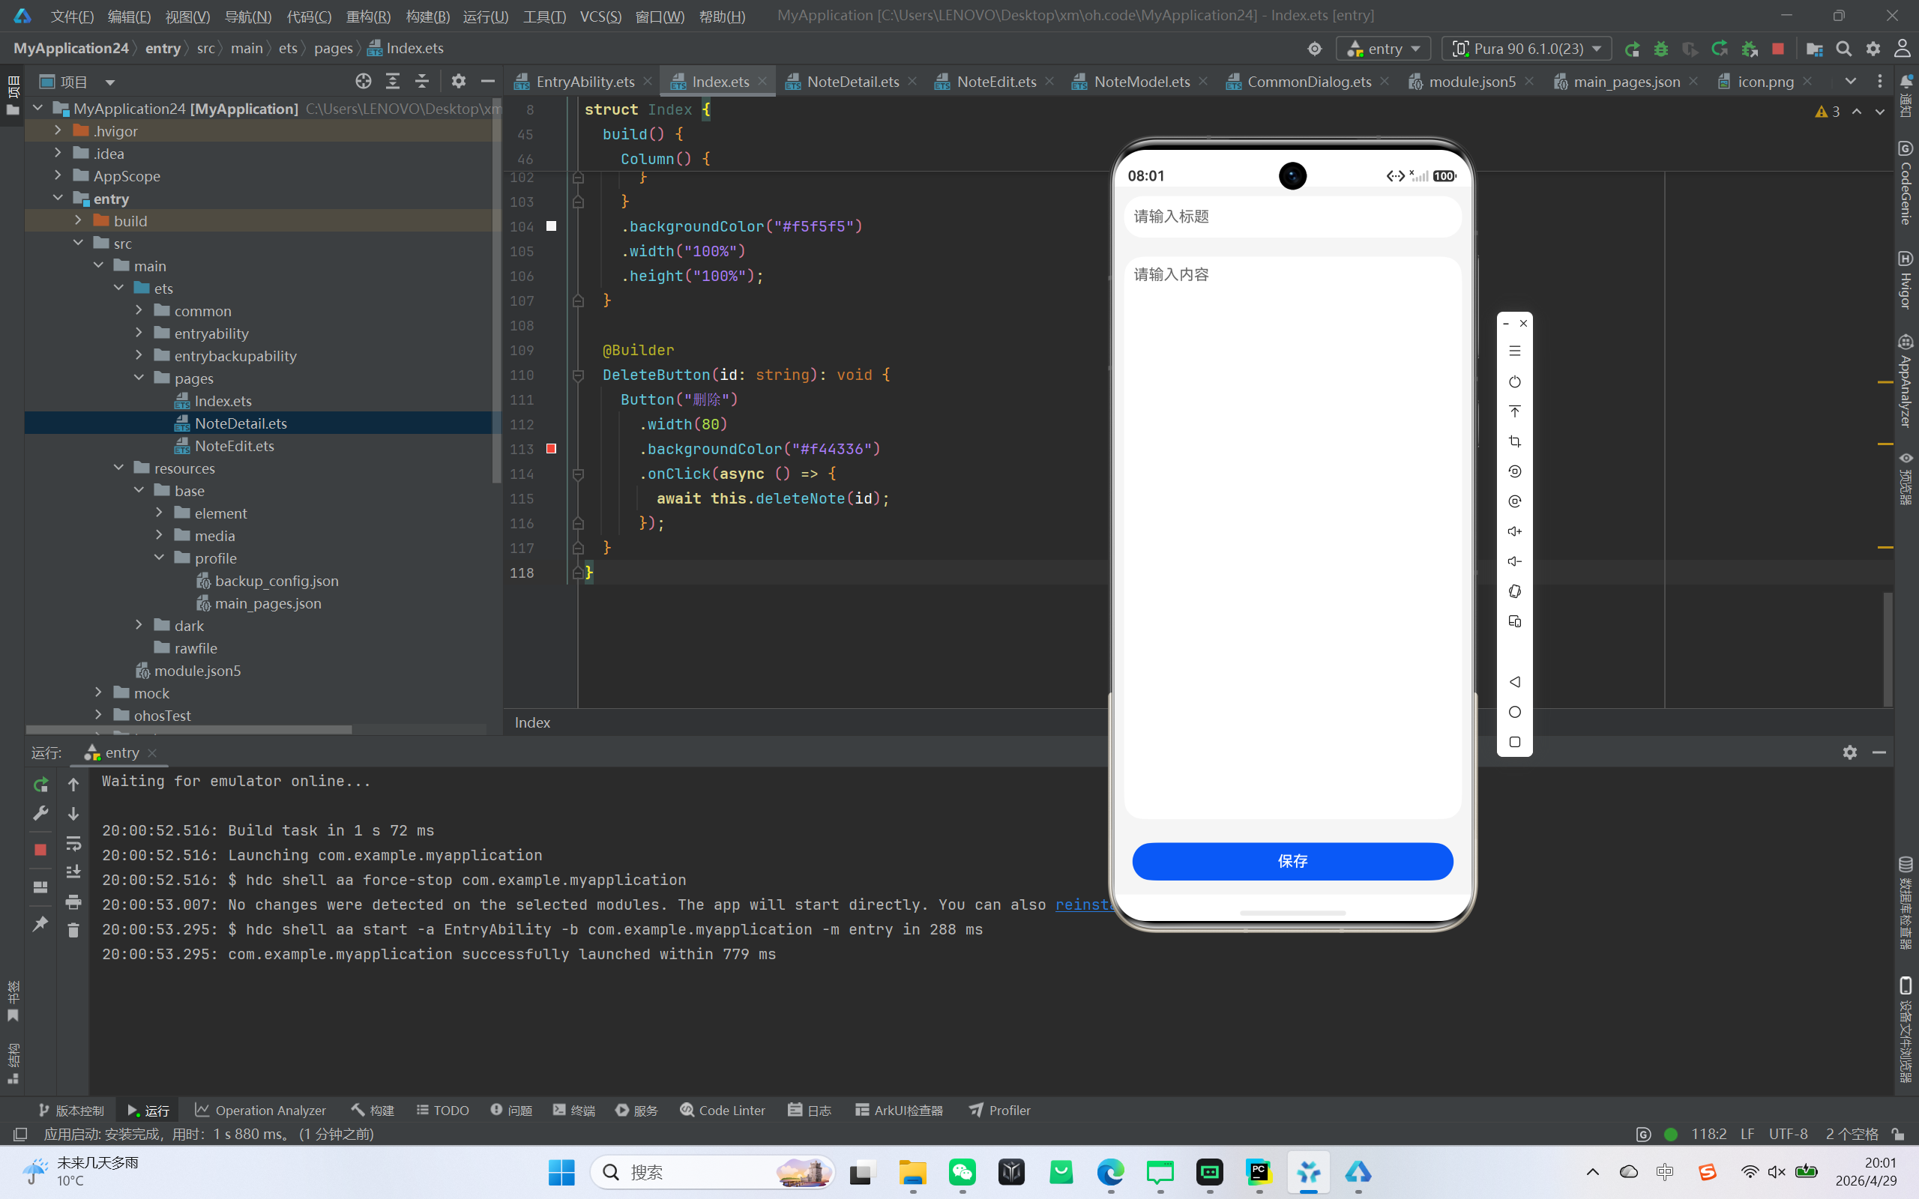Click the blue 保存 button in emulator

point(1292,861)
